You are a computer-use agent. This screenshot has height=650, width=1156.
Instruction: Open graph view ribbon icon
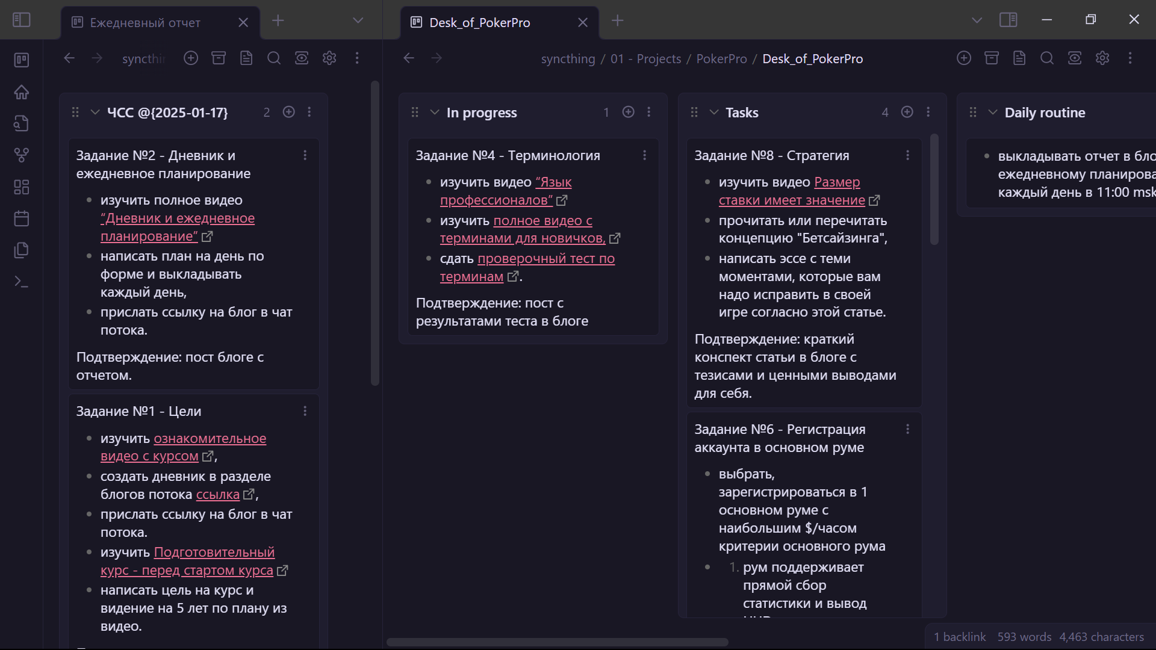tap(22, 155)
